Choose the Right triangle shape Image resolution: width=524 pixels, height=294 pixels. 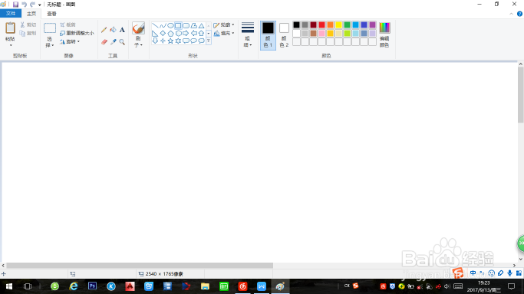tap(155, 34)
